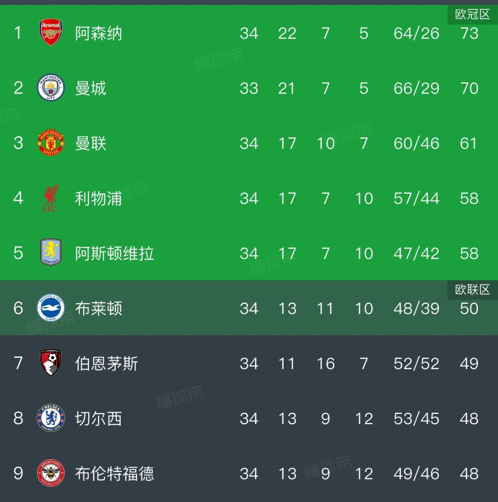Tap the Brighton club crest
This screenshot has height=502, width=498.
(x=51, y=308)
